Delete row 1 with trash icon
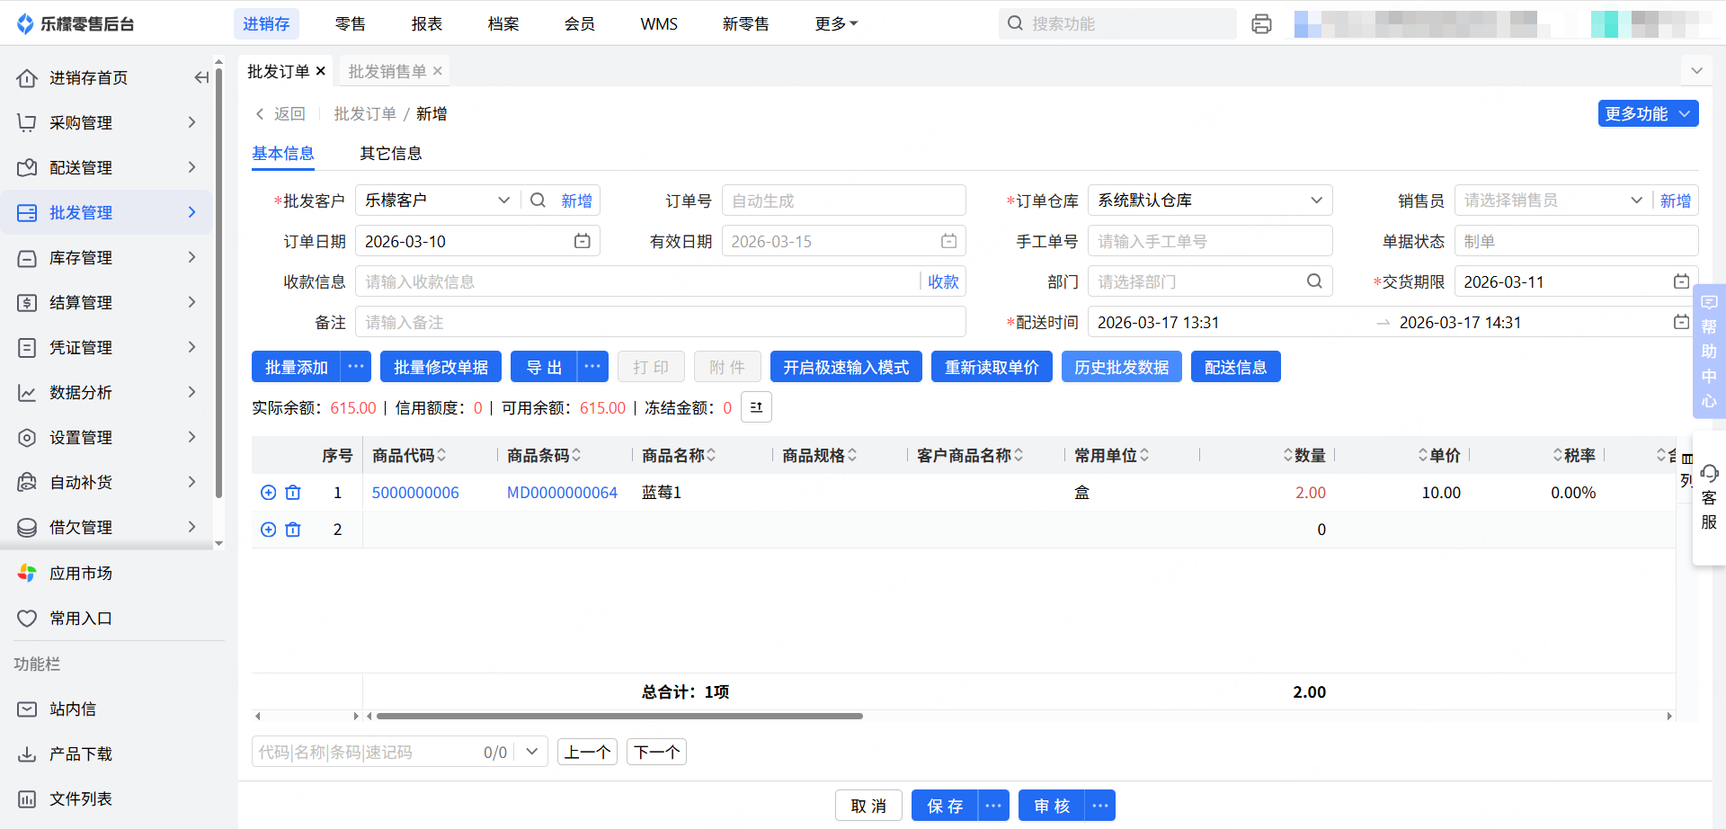 coord(293,493)
